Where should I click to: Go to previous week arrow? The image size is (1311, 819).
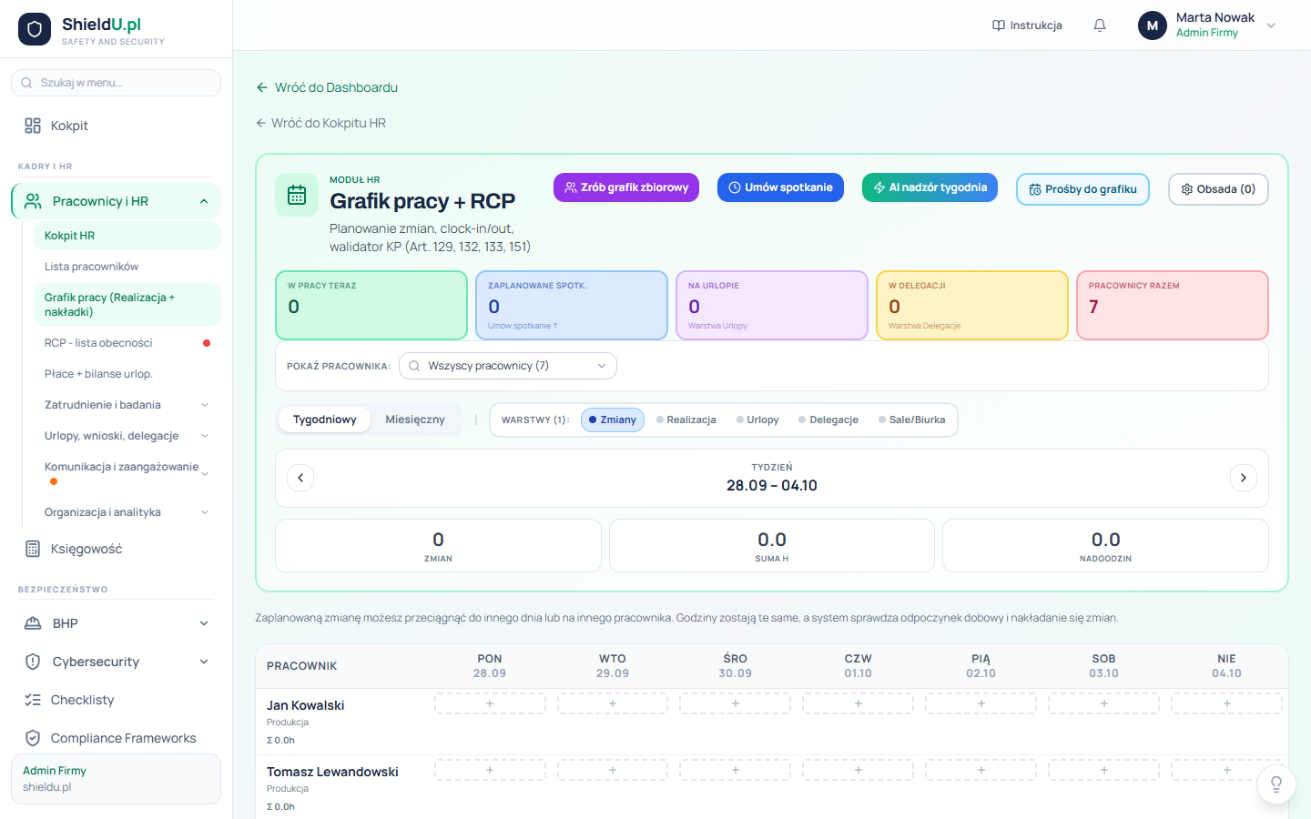(300, 478)
